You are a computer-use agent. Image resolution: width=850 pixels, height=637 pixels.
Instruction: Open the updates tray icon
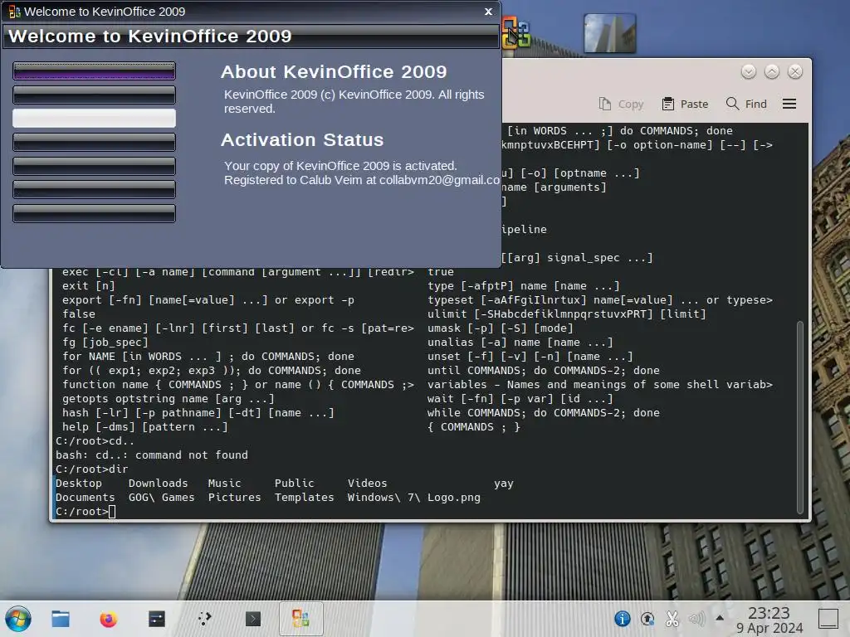(647, 619)
